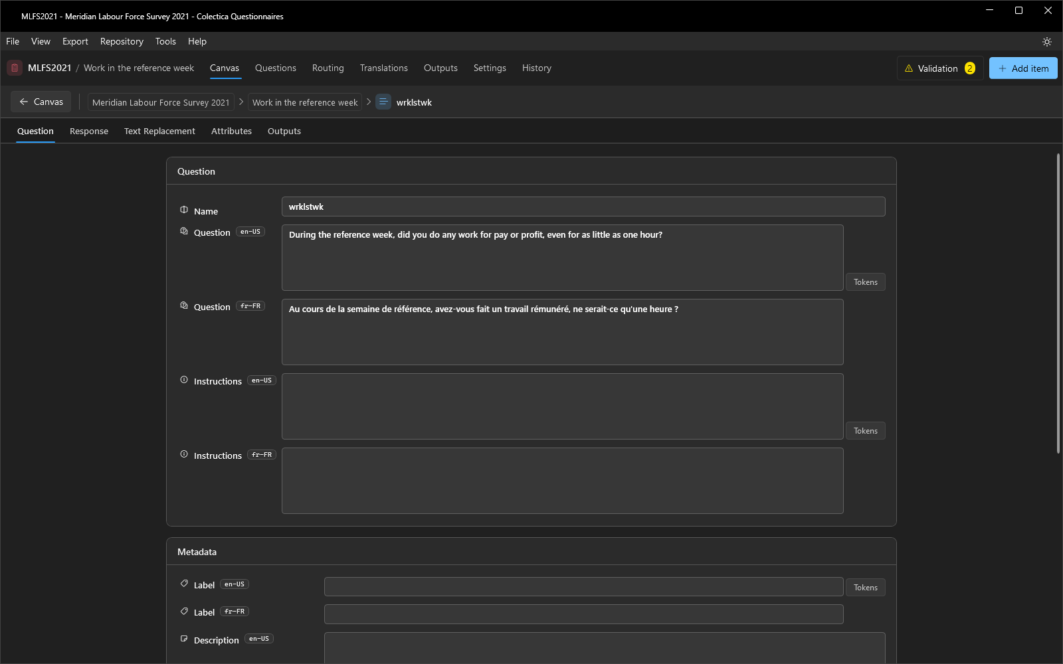This screenshot has height=664, width=1063.
Task: Click the fr-FR tag next to Question
Action: (250, 306)
